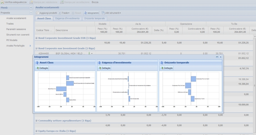The height and width of the screenshot is (135, 256).
Task: Switch to Orizzonte temporale tab
Action: (x=94, y=18)
